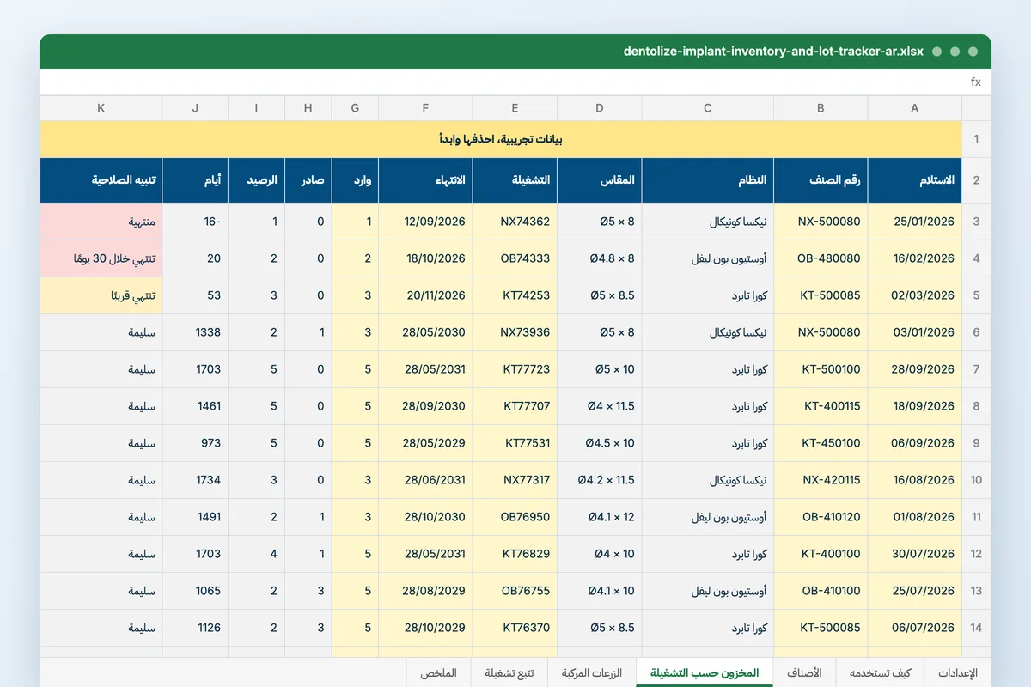Select المخزون حسب التشغيلة sheet tab
This screenshot has height=687, width=1031.
click(x=705, y=673)
